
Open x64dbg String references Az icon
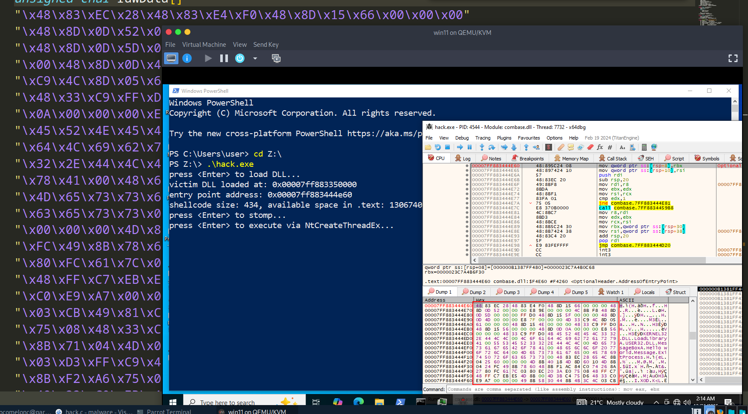coord(622,147)
